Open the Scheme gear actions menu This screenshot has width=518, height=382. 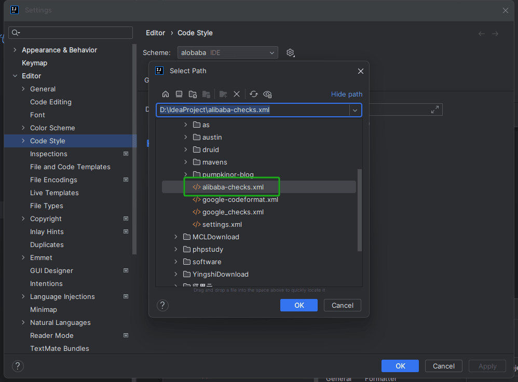click(291, 52)
